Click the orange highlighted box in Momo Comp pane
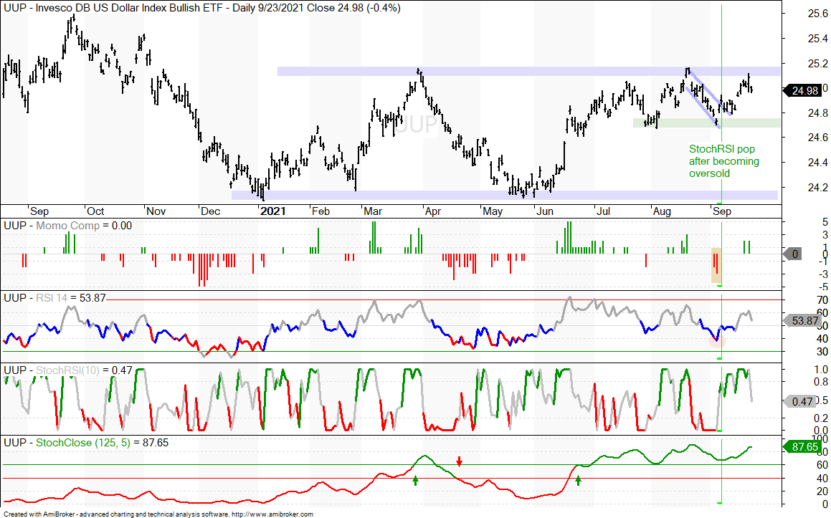Viewport: 831px width, 518px height. [716, 265]
